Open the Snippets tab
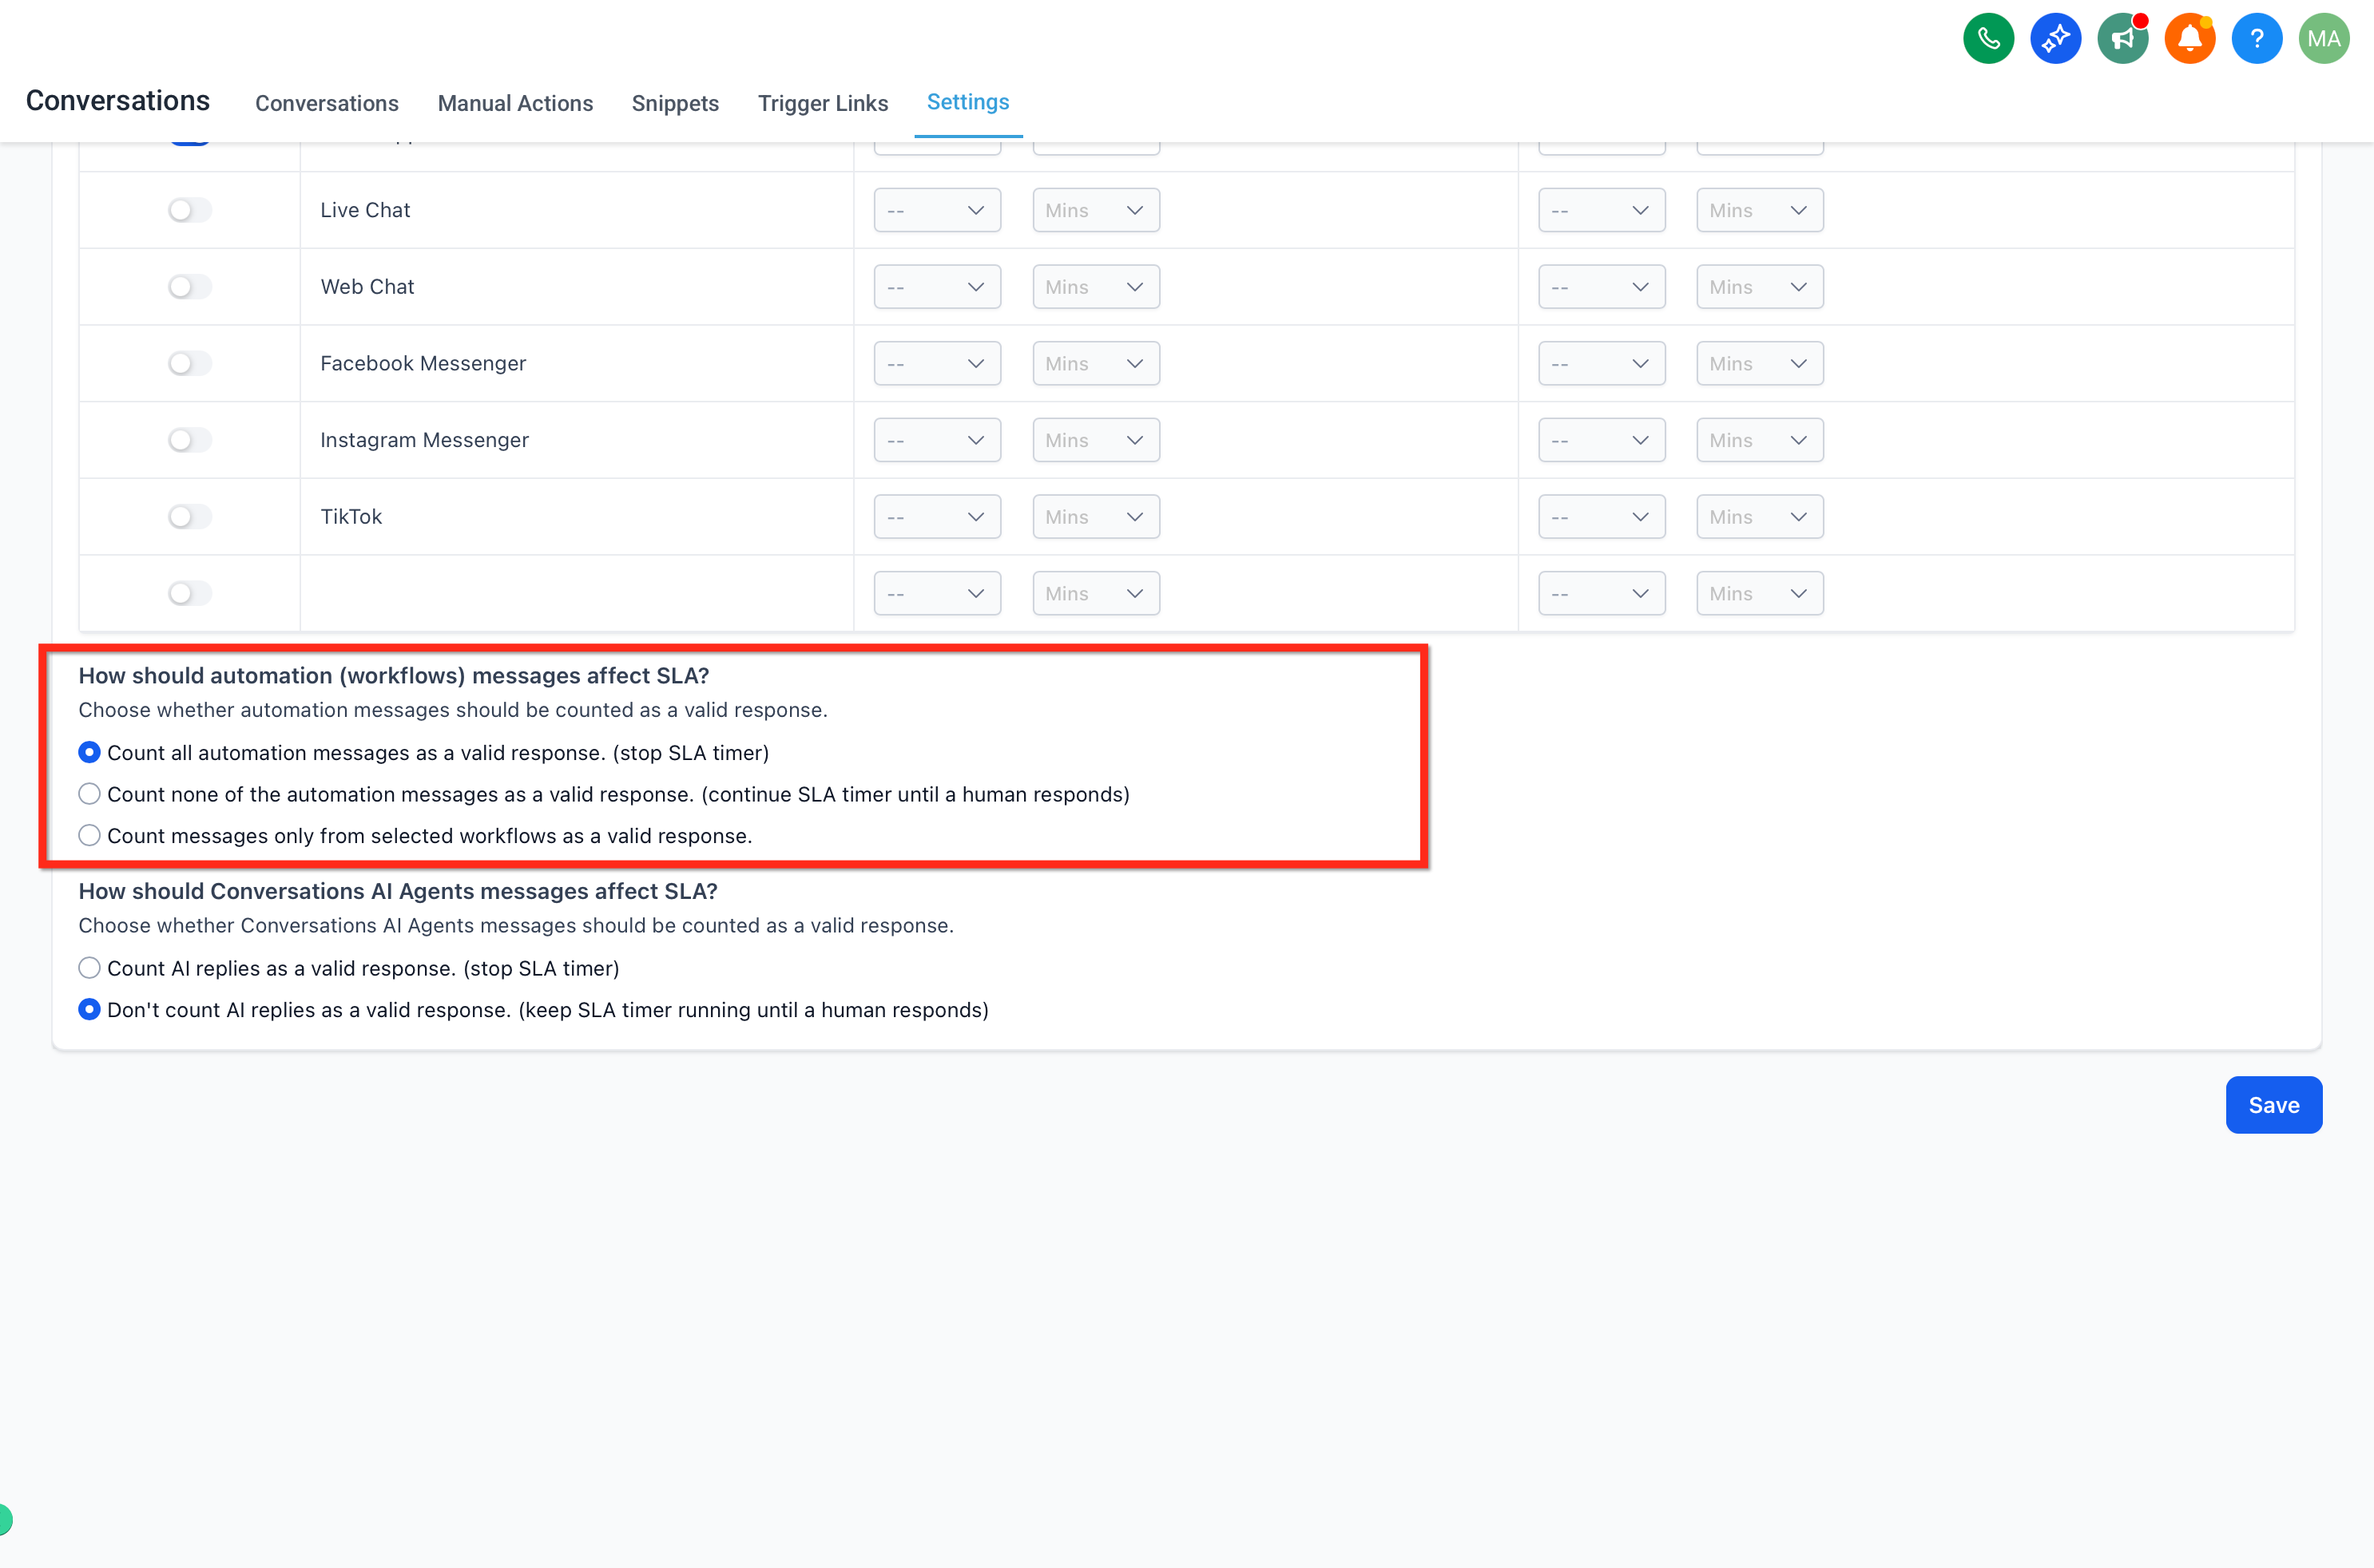This screenshot has height=1568, width=2374. [675, 103]
